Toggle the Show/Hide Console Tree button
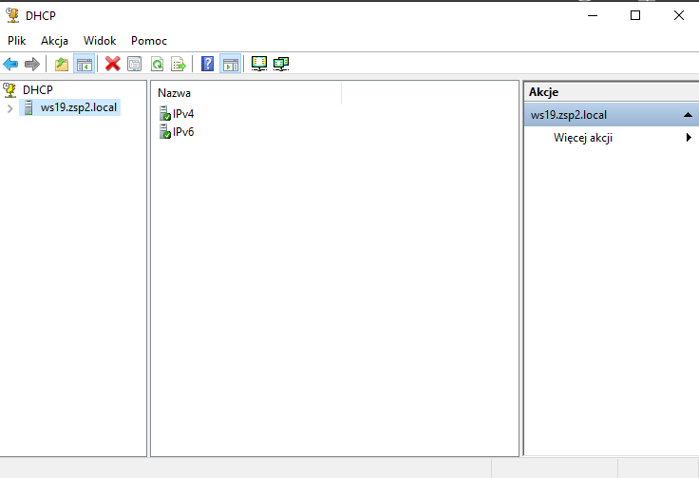This screenshot has width=699, height=478. [84, 64]
